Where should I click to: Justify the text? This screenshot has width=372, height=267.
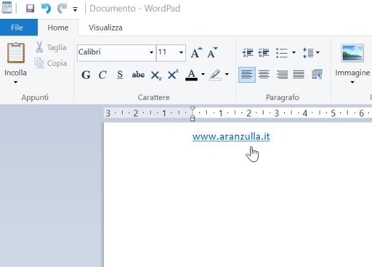click(299, 75)
